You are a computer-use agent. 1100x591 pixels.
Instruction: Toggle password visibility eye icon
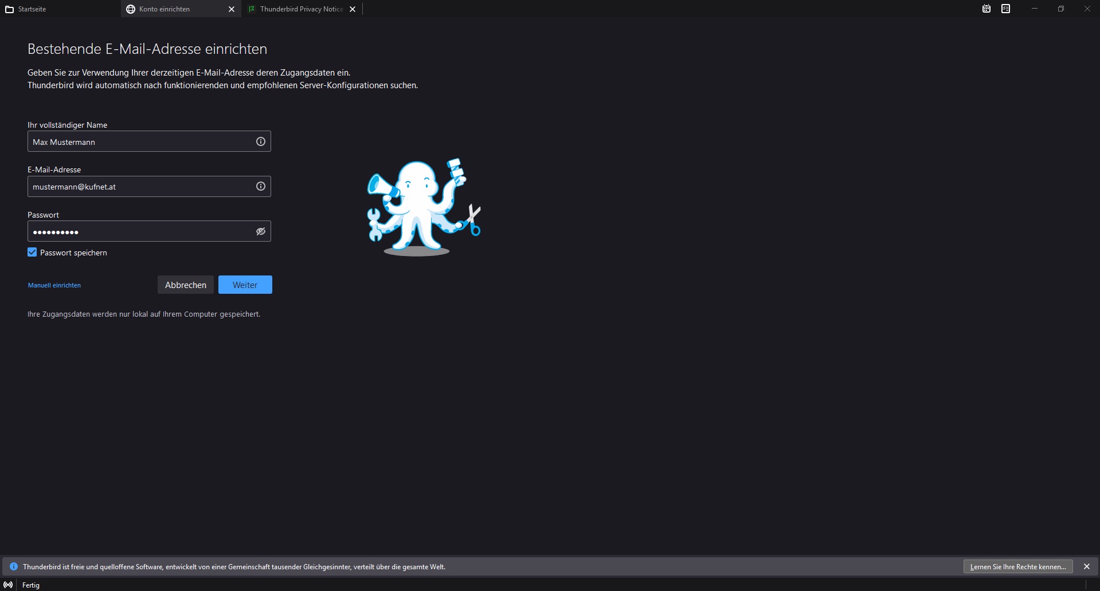pyautogui.click(x=260, y=231)
